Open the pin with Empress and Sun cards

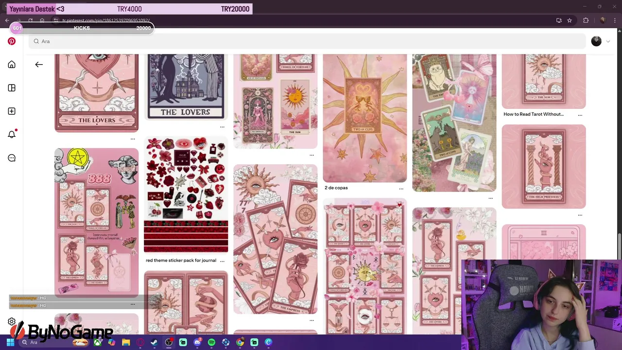click(x=275, y=101)
